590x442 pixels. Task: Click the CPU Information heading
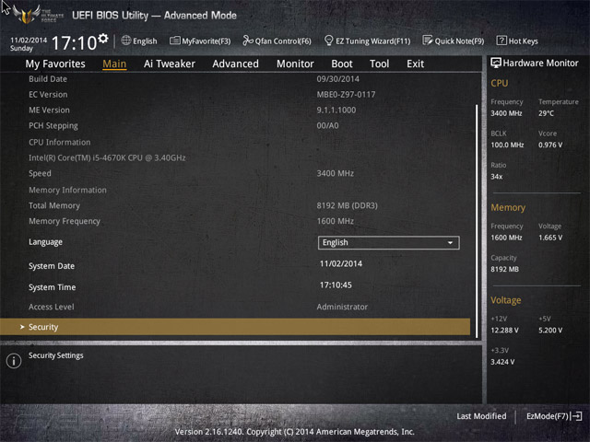(x=59, y=143)
